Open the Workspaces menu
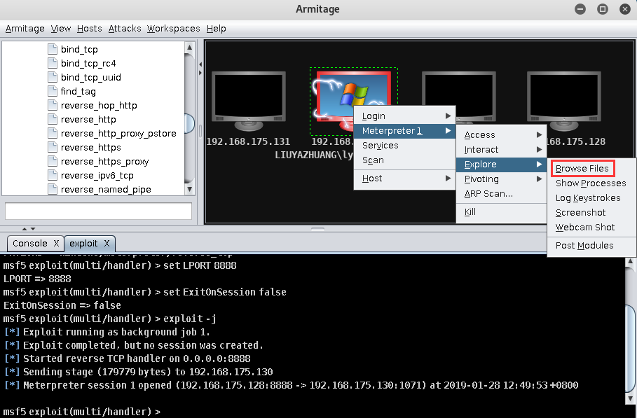 coord(174,29)
